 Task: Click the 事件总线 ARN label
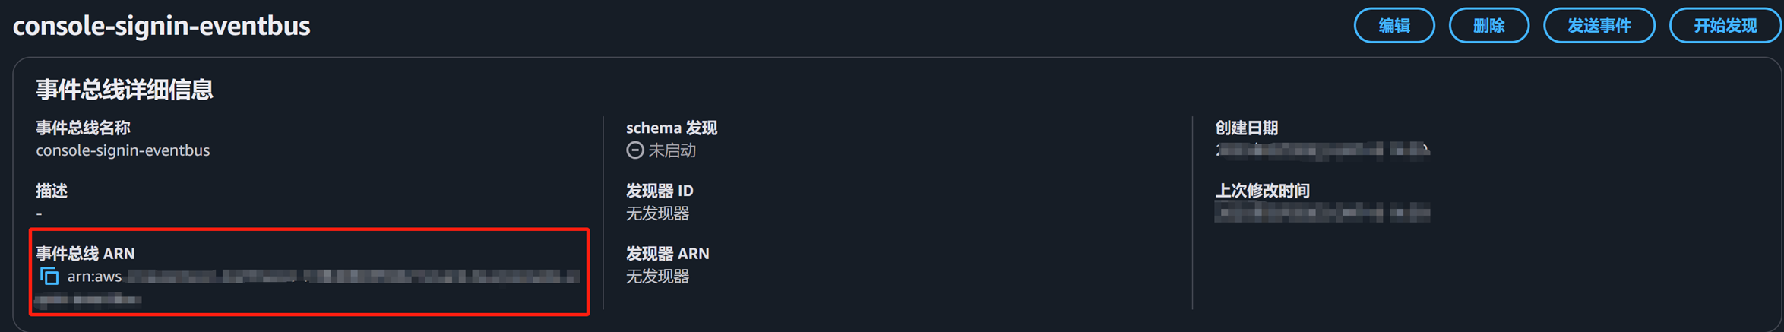(85, 254)
